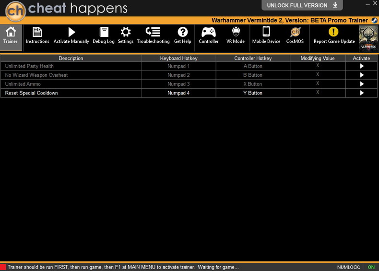Click the Controller Hotkey column header

pyautogui.click(x=253, y=58)
